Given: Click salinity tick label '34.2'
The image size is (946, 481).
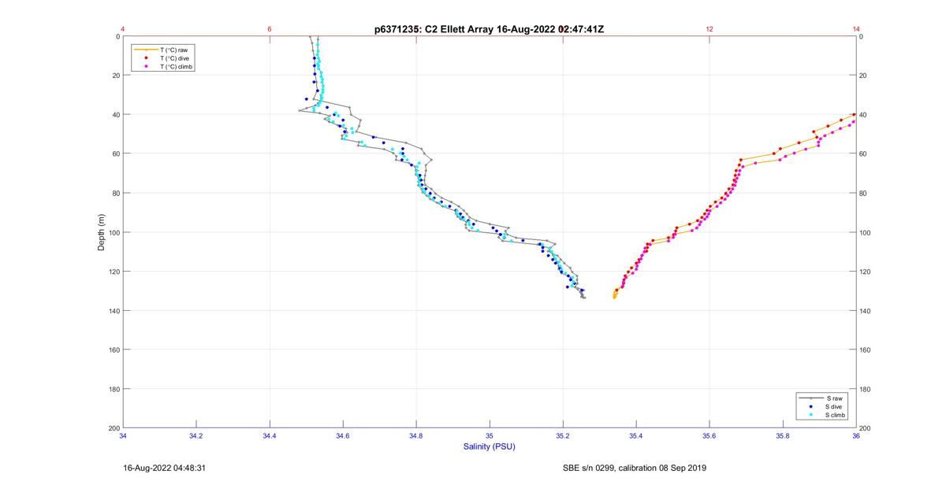Looking at the screenshot, I should point(196,435).
